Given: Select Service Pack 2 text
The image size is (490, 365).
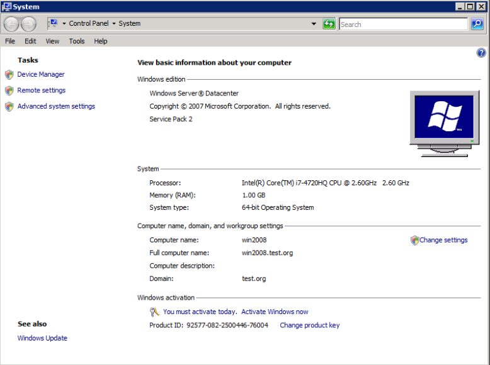Looking at the screenshot, I should [x=171, y=119].
